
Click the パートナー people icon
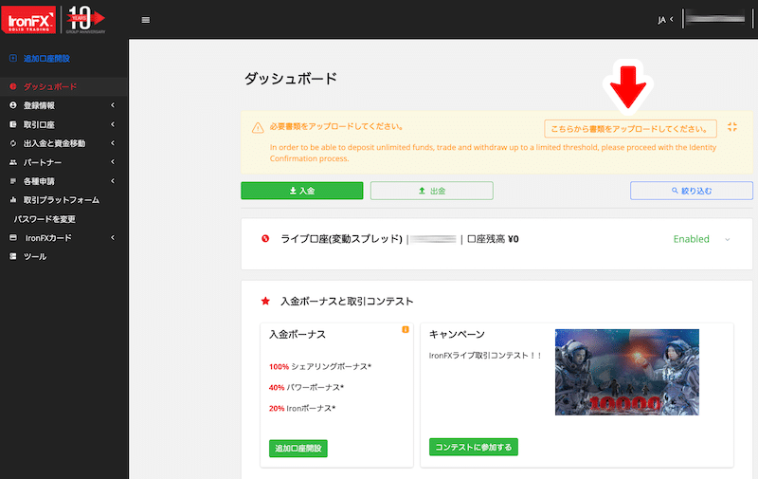[x=13, y=162]
